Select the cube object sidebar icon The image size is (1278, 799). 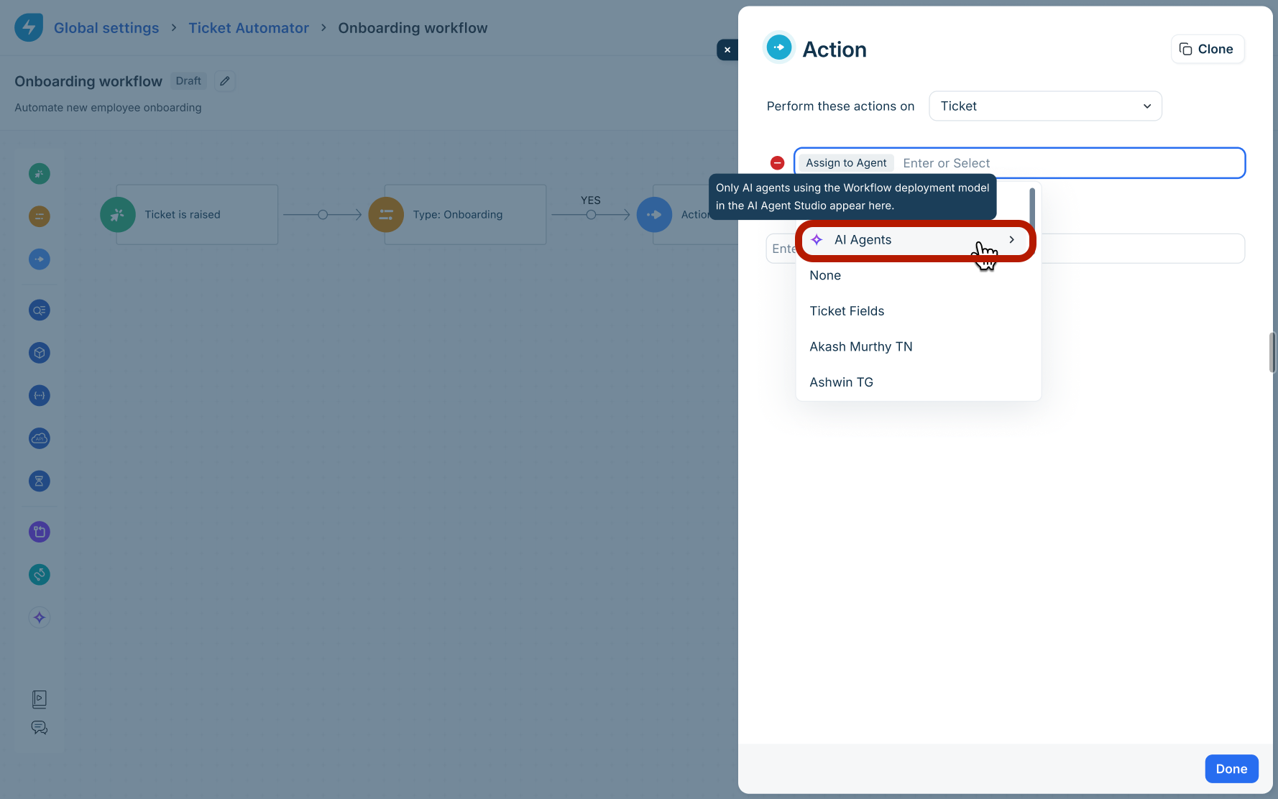tap(40, 353)
